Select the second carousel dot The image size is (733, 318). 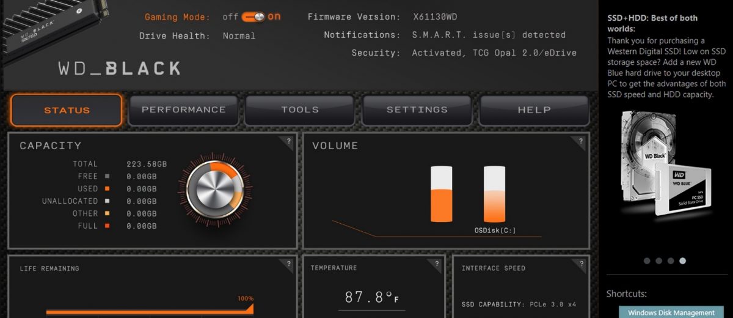point(658,261)
